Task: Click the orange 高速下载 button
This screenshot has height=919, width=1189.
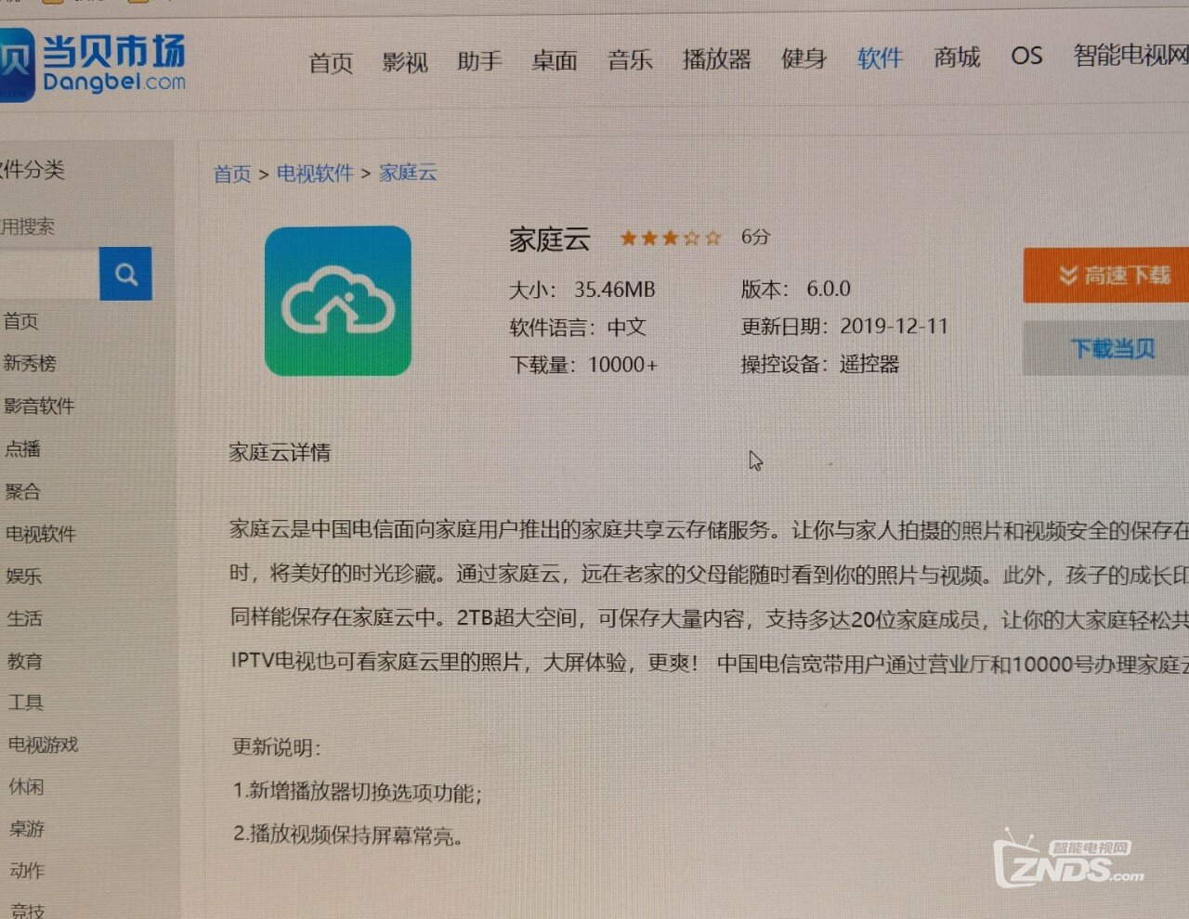Action: [1106, 276]
